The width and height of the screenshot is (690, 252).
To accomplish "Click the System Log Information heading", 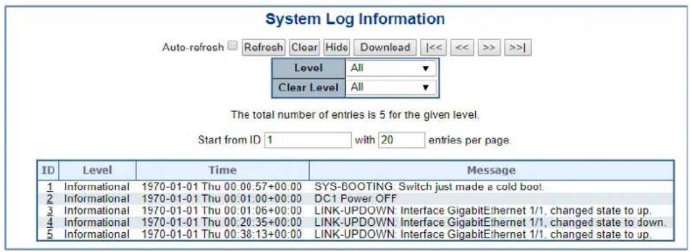I will pyautogui.click(x=355, y=20).
